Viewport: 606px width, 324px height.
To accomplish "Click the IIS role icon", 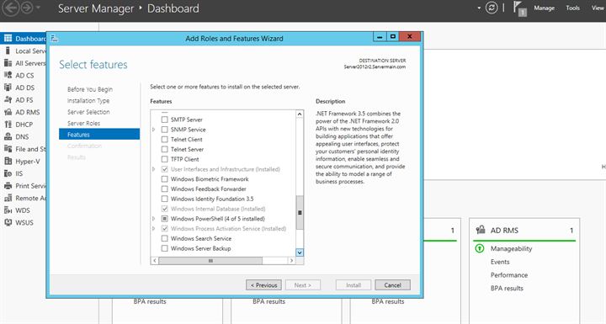I will [x=8, y=173].
